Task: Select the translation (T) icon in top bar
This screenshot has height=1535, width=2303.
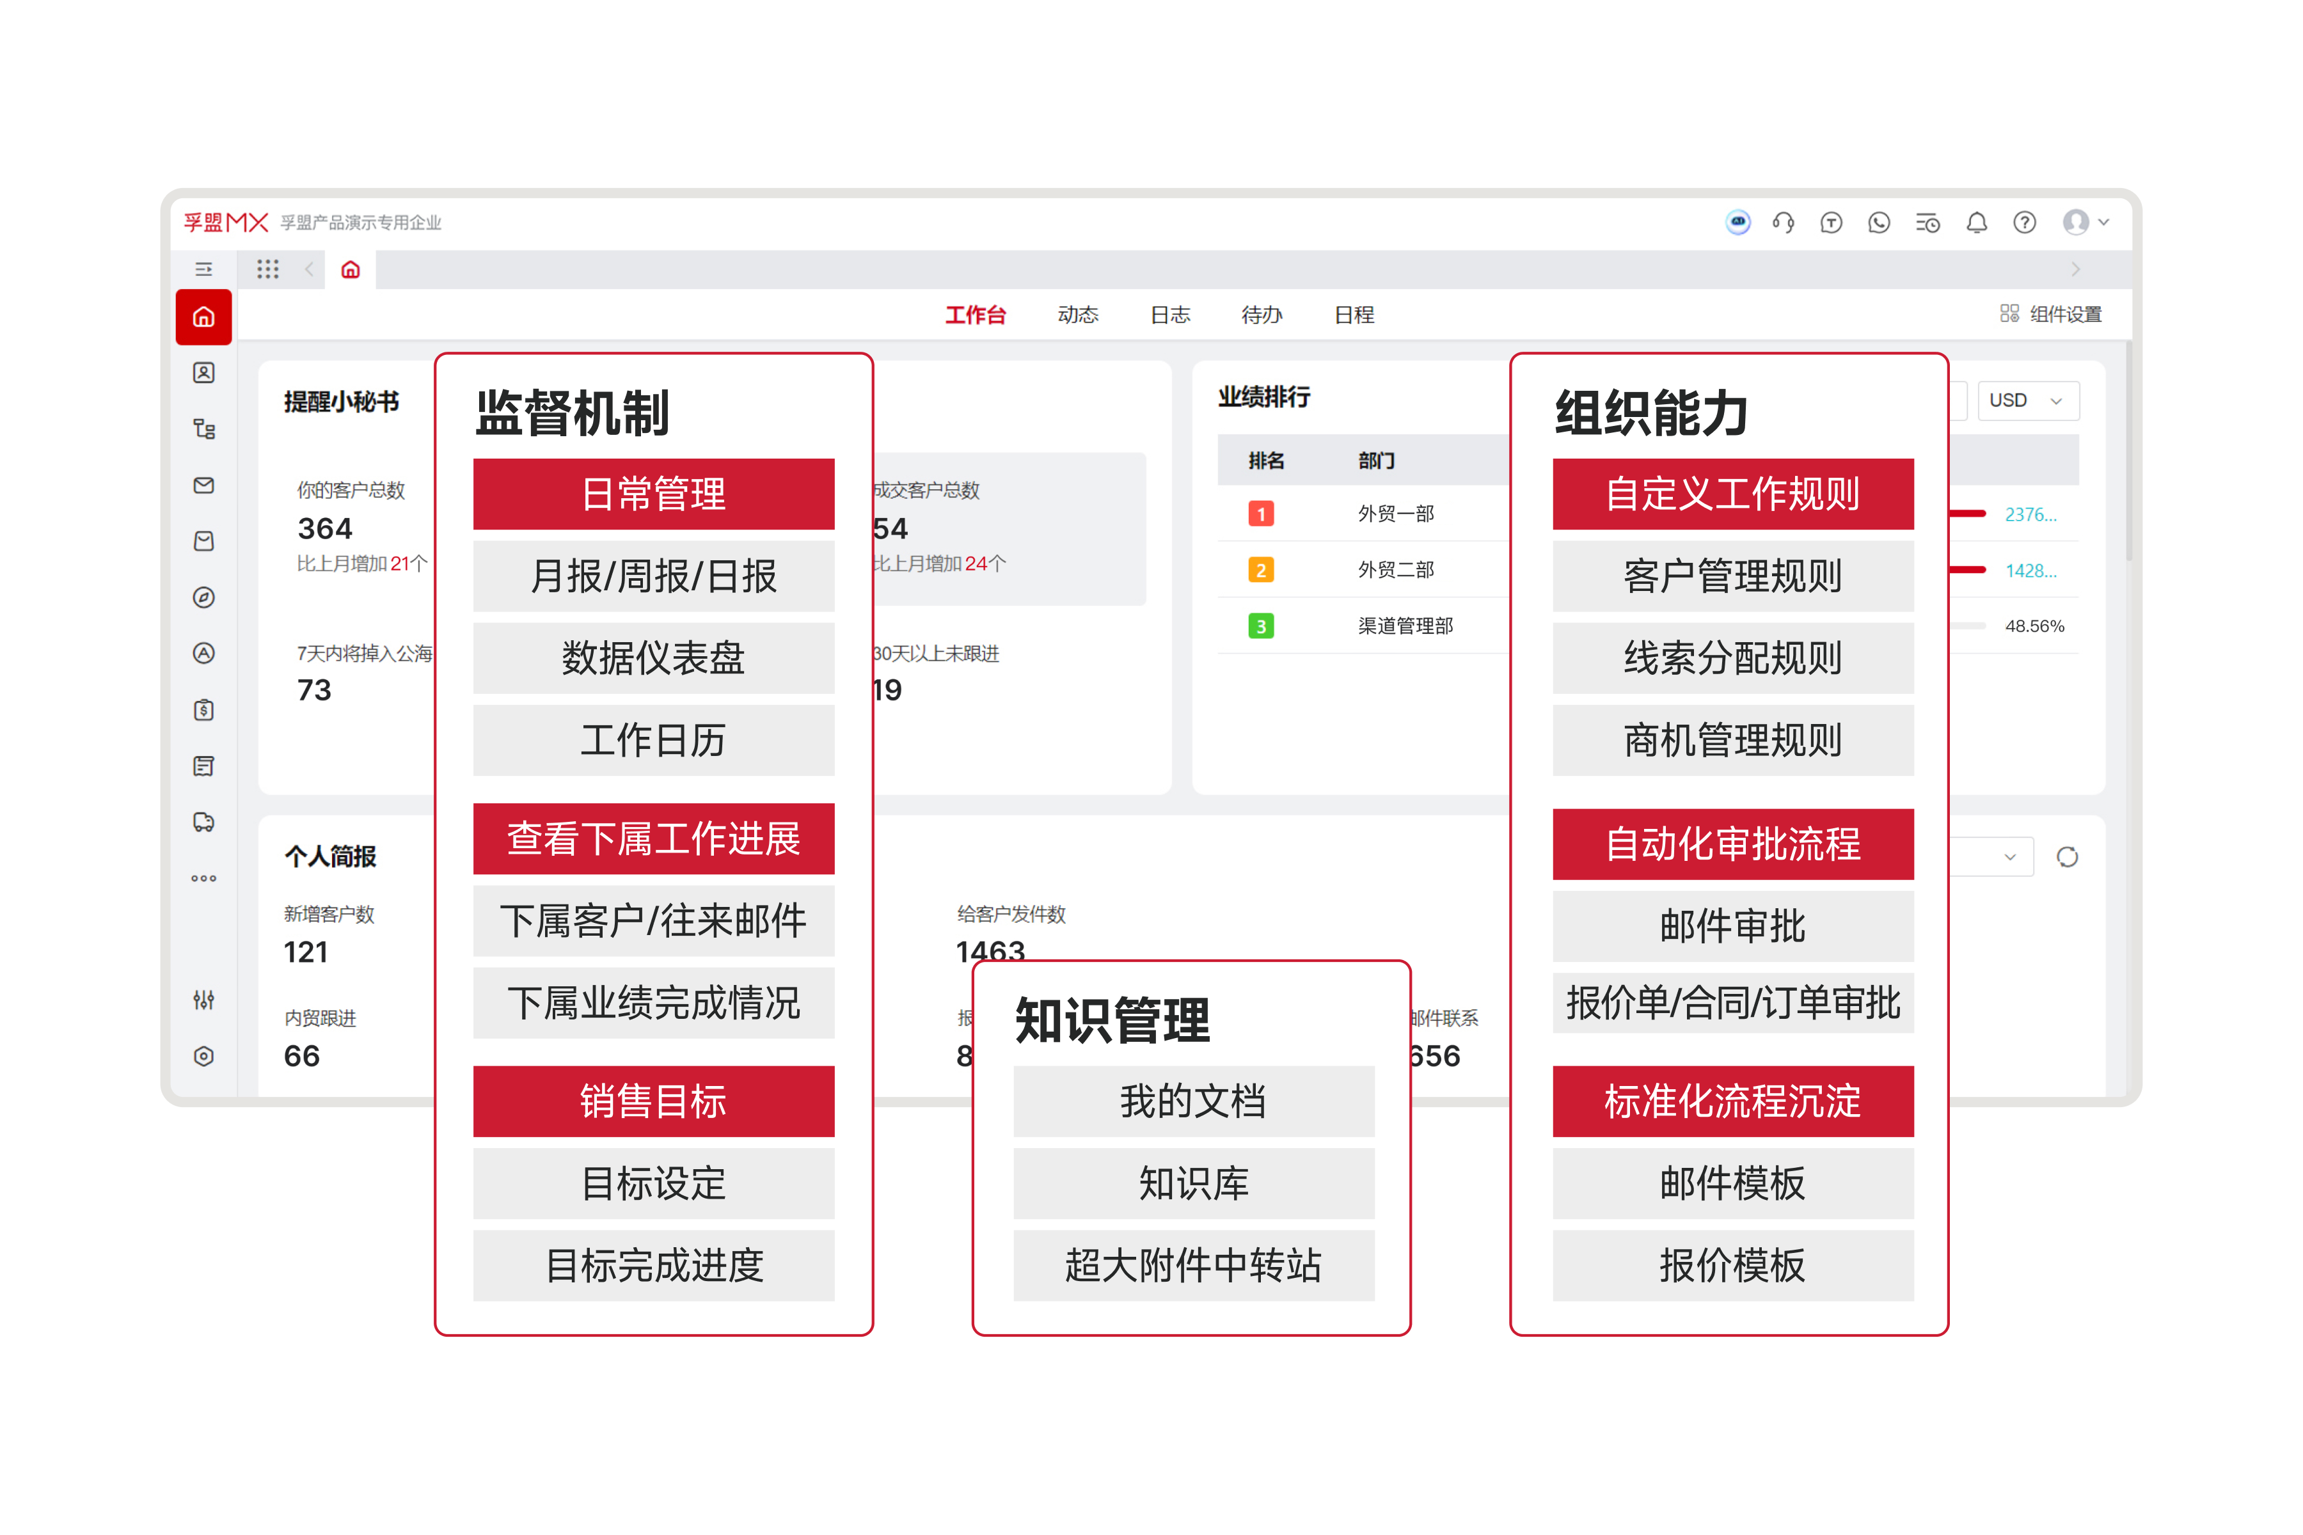Action: pos(1830,222)
